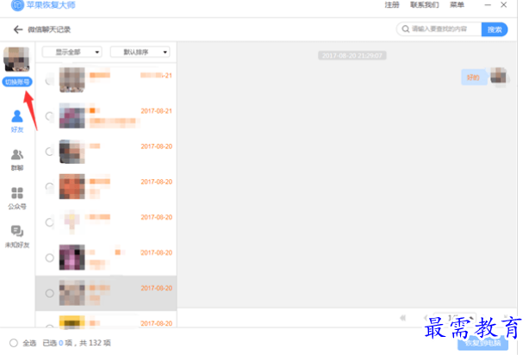The width and height of the screenshot is (529, 355).
Task: Open the 注册 register menu
Action: [392, 4]
